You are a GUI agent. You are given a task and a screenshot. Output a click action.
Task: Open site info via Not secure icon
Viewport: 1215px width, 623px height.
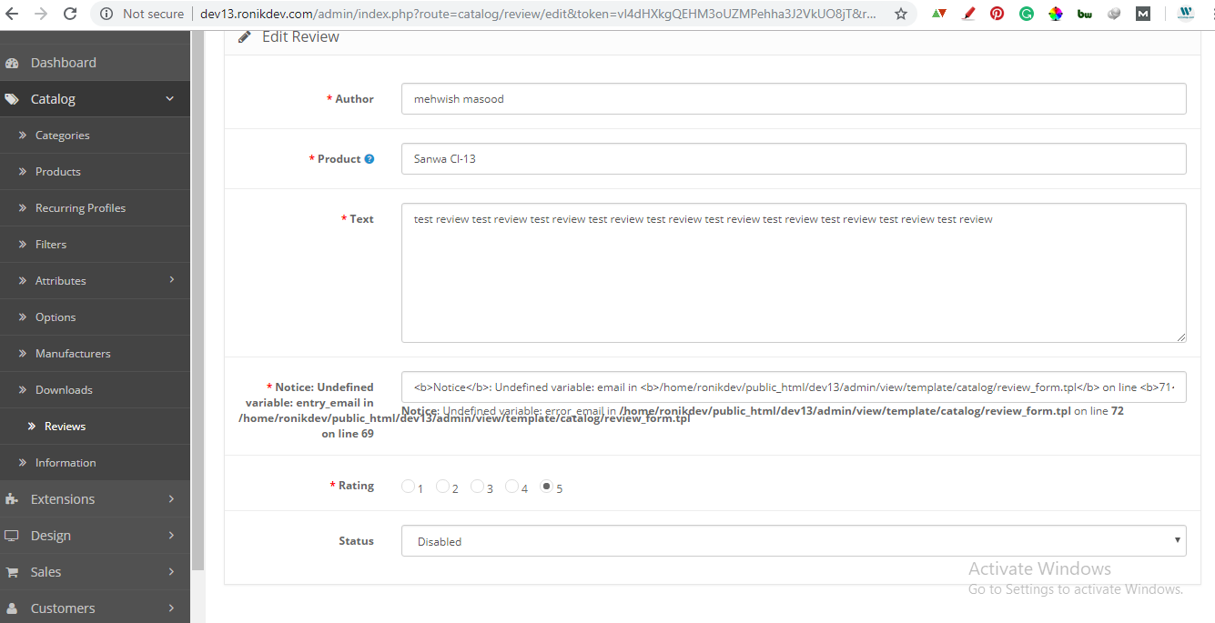point(106,14)
